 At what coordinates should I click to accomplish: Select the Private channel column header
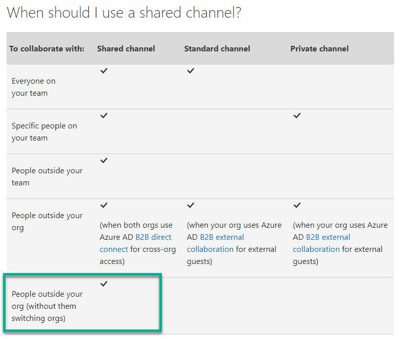[x=319, y=49]
